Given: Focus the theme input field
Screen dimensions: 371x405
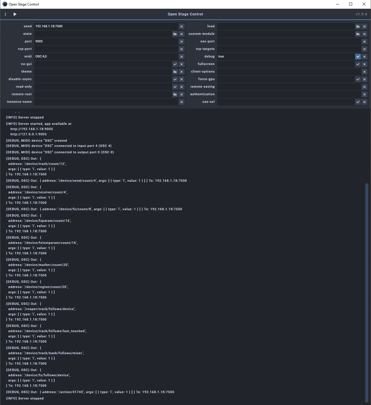Looking at the screenshot, I should 103,72.
